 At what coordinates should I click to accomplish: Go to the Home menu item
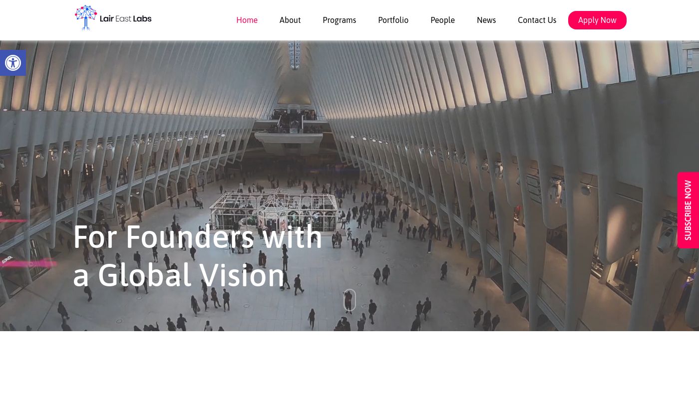coord(247,20)
